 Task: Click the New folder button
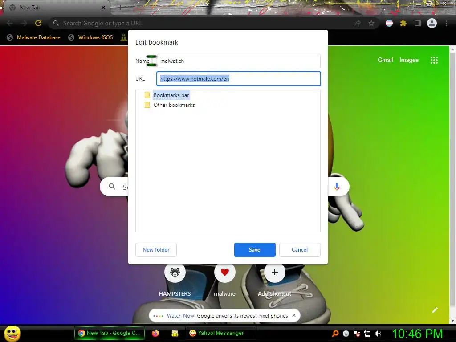click(x=156, y=250)
